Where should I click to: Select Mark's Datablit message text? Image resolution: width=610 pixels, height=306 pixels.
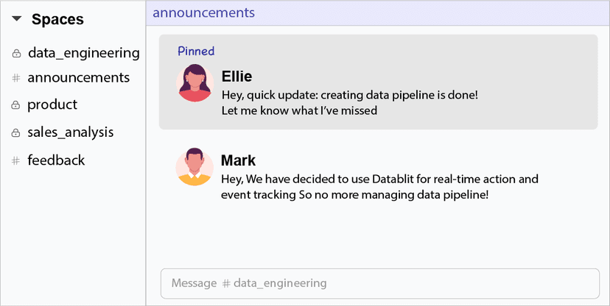379,187
